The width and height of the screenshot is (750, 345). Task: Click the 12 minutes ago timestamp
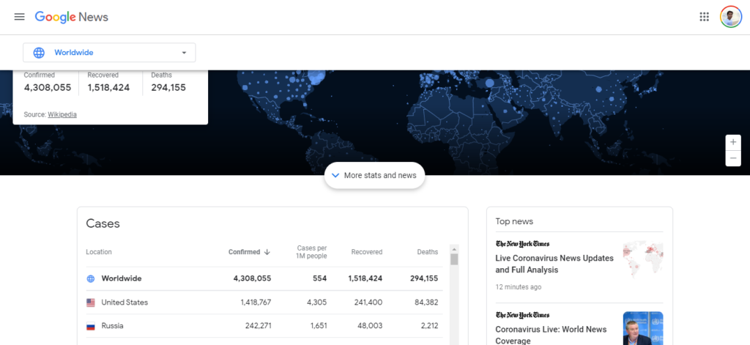(x=519, y=287)
